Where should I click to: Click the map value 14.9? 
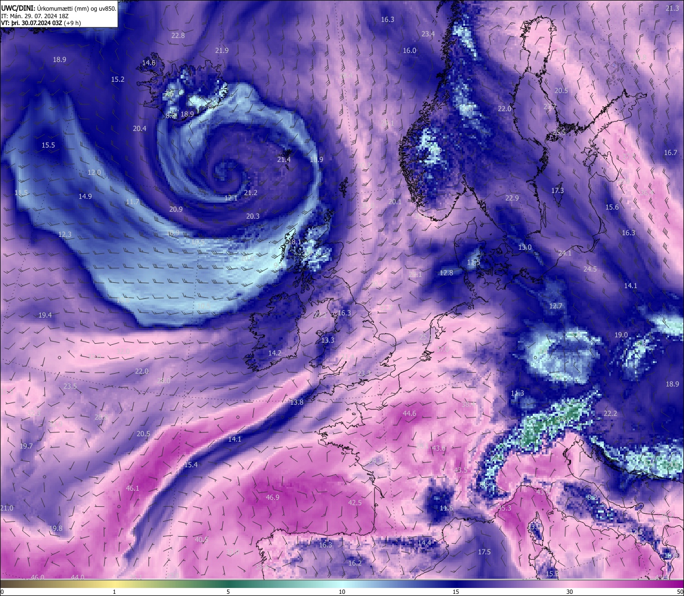point(85,197)
